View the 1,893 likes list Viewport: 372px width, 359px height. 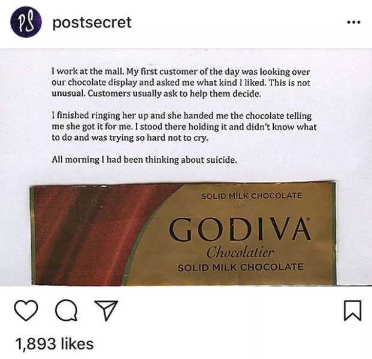pos(54,344)
